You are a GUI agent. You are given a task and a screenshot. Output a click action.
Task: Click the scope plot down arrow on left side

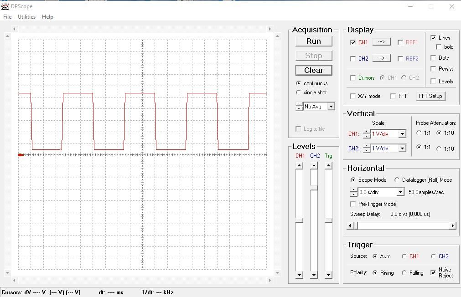point(7,272)
